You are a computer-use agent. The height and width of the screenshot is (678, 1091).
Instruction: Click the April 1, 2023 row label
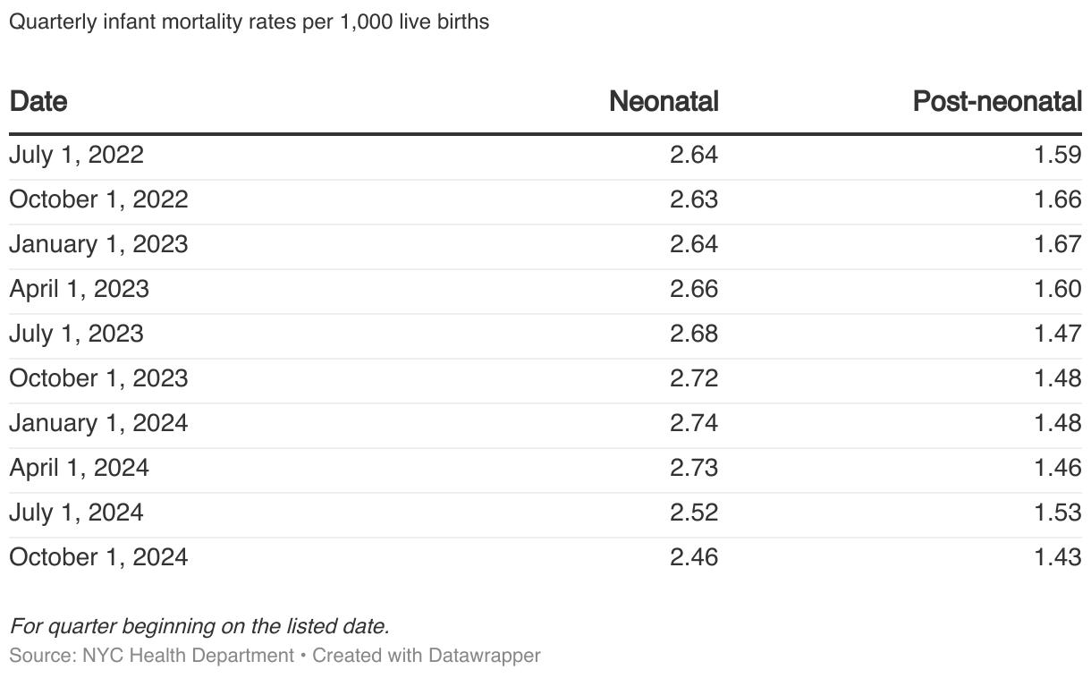[79, 289]
